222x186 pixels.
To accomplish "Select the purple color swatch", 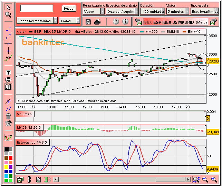I will (11, 167).
